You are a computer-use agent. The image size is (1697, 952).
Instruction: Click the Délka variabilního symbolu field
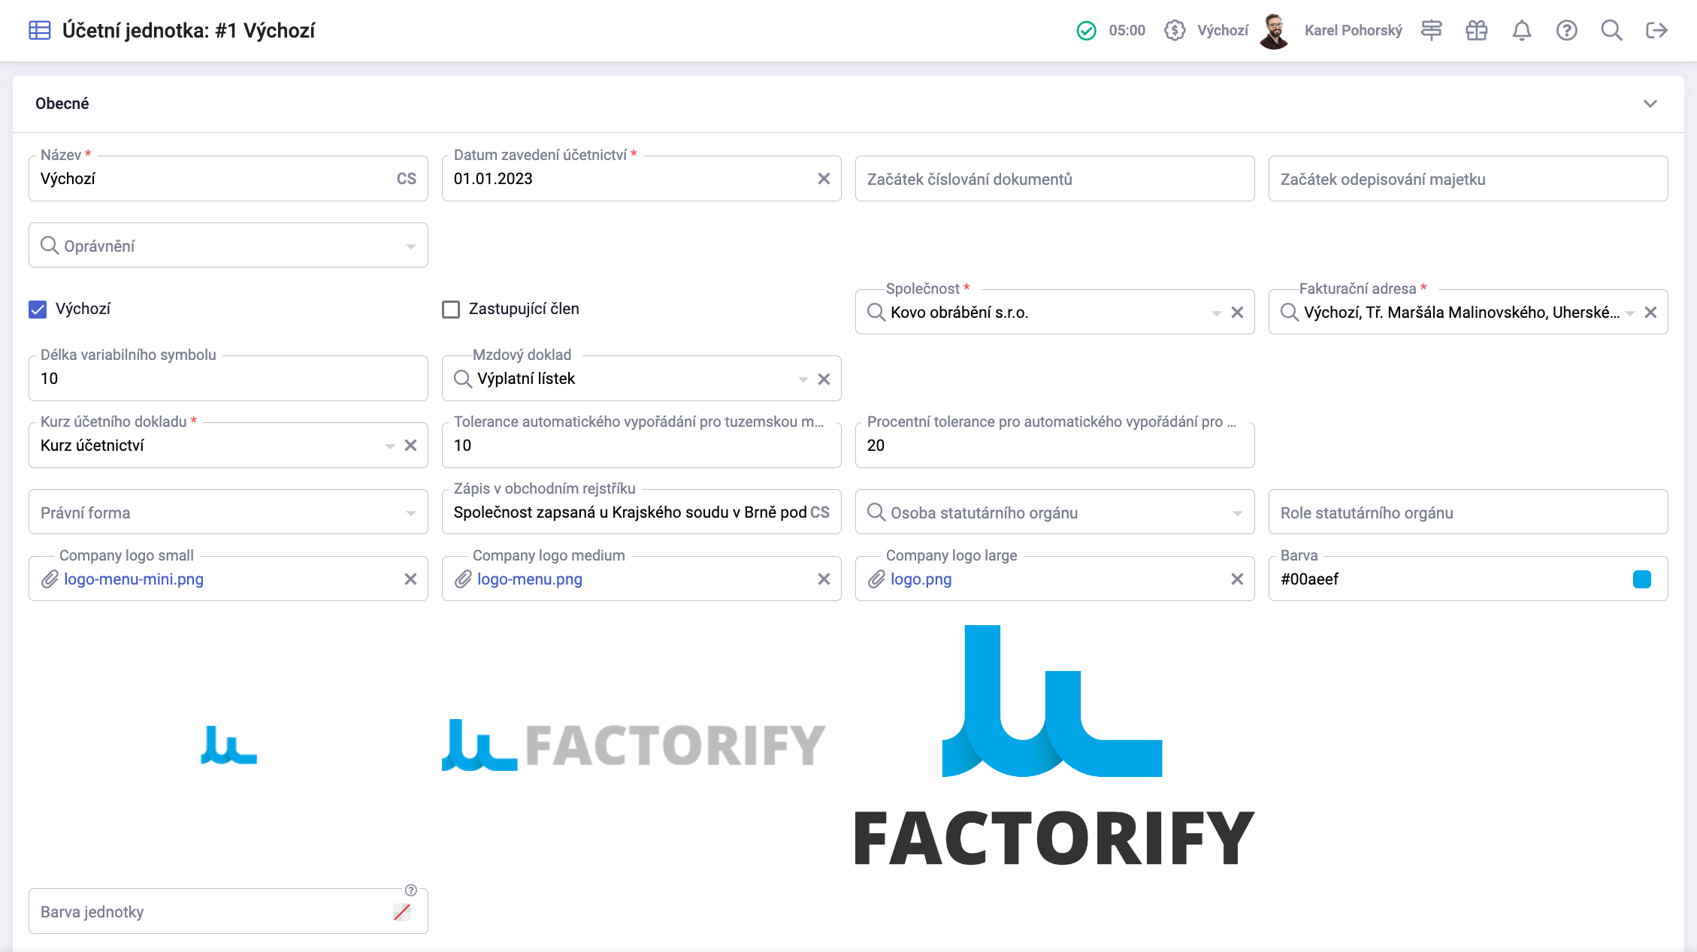pos(228,379)
